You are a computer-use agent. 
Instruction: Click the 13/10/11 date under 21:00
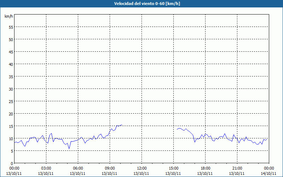click(x=237, y=173)
